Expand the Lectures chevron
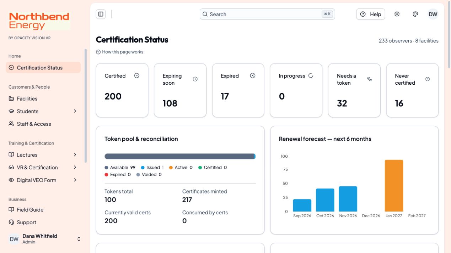 (x=75, y=155)
